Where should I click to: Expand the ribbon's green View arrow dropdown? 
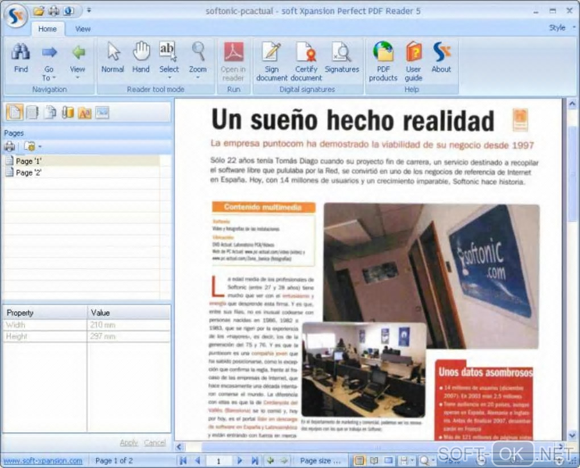tap(78, 78)
